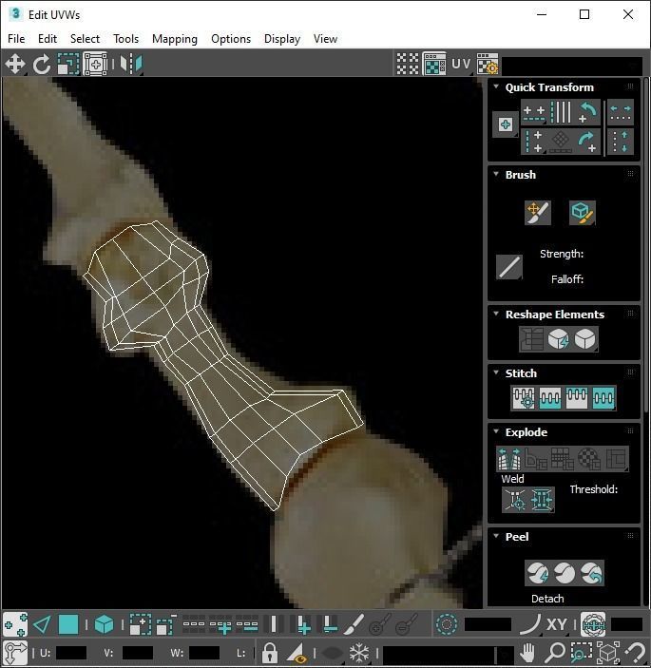Toggle Polygon sub-object mode
This screenshot has height=668, width=651.
(x=68, y=624)
